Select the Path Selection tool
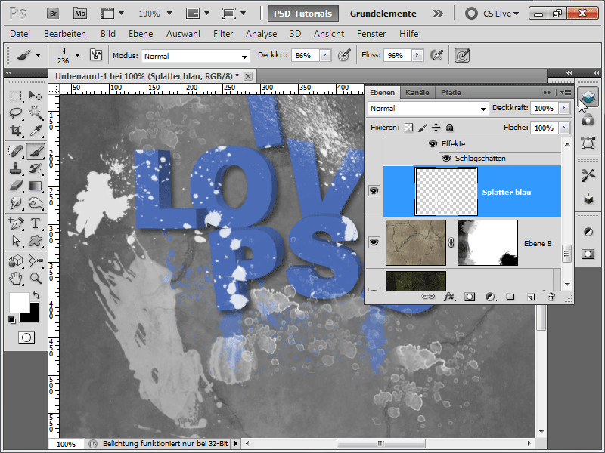605x453 pixels. point(16,241)
